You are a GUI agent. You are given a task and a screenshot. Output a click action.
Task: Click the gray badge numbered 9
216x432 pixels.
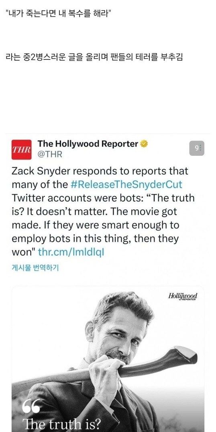point(197,148)
